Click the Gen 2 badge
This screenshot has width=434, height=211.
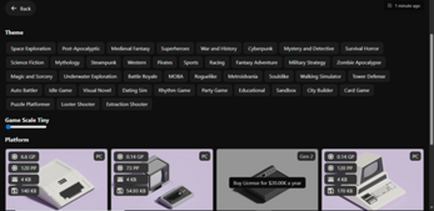(307, 156)
